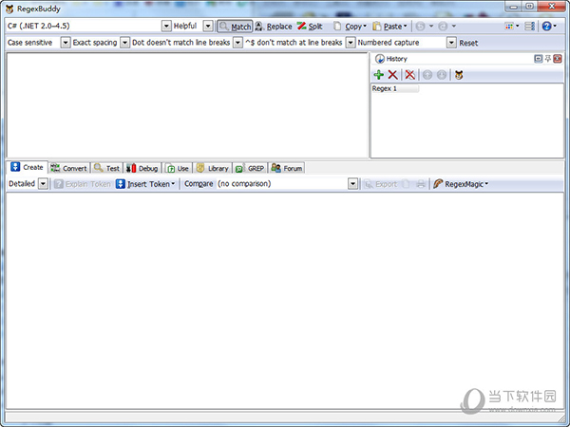Switch to Split mode
The image size is (570, 427).
click(310, 27)
